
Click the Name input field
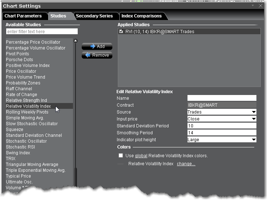222,98
